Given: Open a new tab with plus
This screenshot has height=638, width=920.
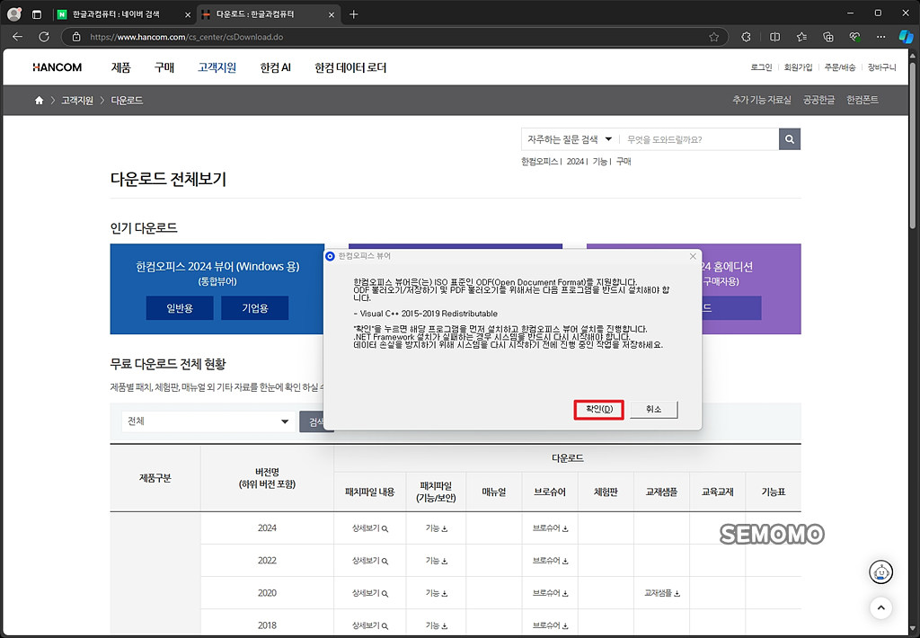Looking at the screenshot, I should click(353, 14).
